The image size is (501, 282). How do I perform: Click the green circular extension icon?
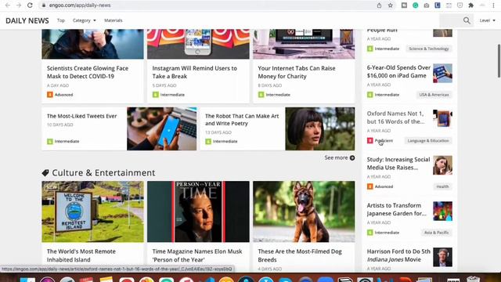[x=416, y=5]
